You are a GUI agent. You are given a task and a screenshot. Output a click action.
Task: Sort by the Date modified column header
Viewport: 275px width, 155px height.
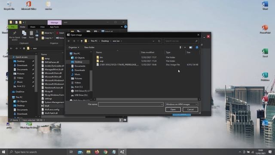(148, 53)
